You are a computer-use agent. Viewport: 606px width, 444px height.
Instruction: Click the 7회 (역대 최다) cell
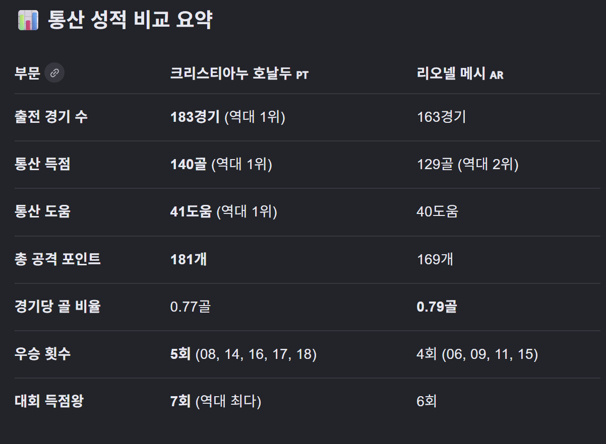click(x=216, y=401)
